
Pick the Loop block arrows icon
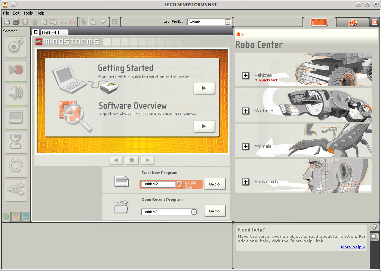click(x=16, y=166)
